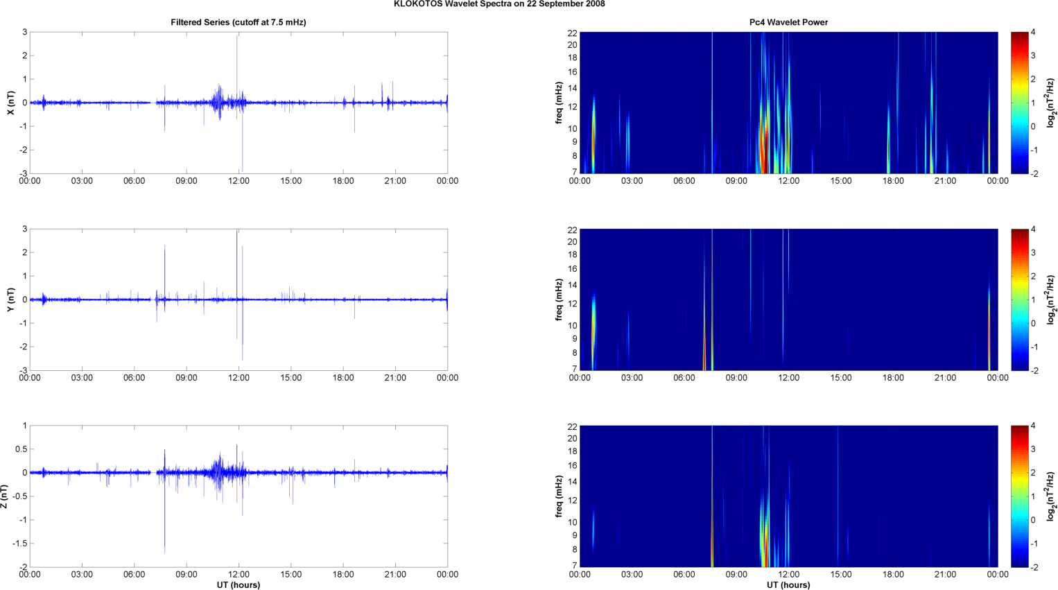
Task: Select the Filtered Series plot title
Action: click(238, 22)
